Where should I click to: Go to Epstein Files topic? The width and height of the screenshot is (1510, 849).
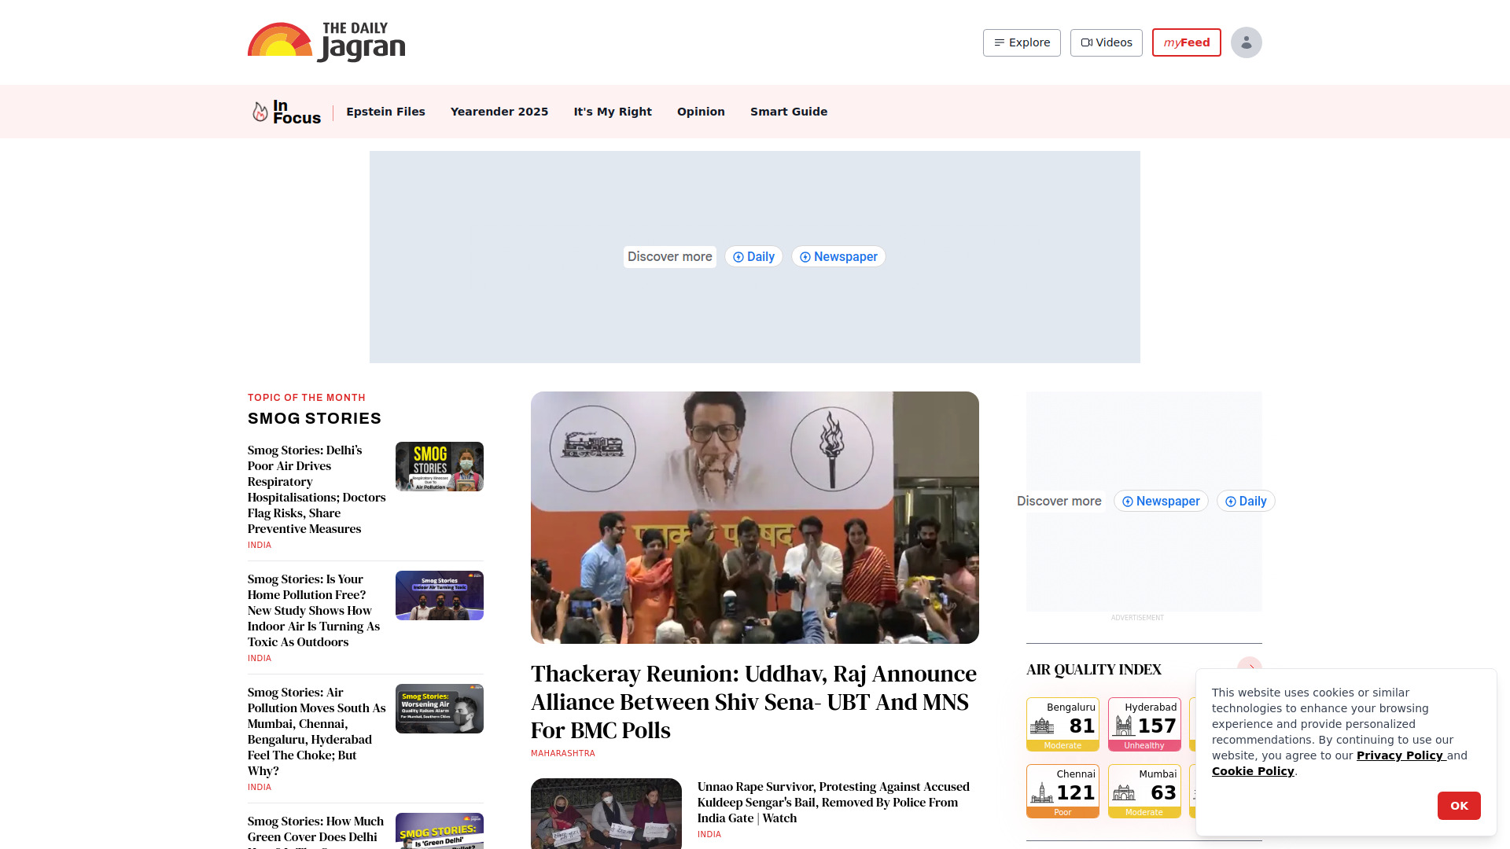coord(385,112)
